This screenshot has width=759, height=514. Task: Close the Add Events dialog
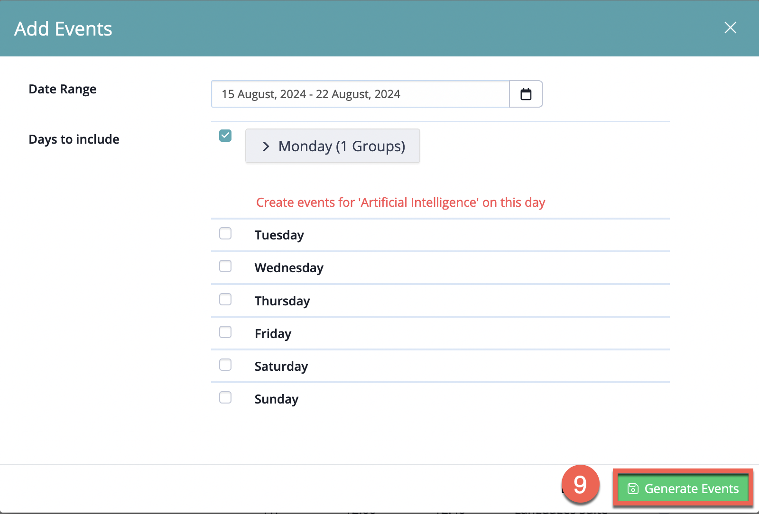click(730, 28)
